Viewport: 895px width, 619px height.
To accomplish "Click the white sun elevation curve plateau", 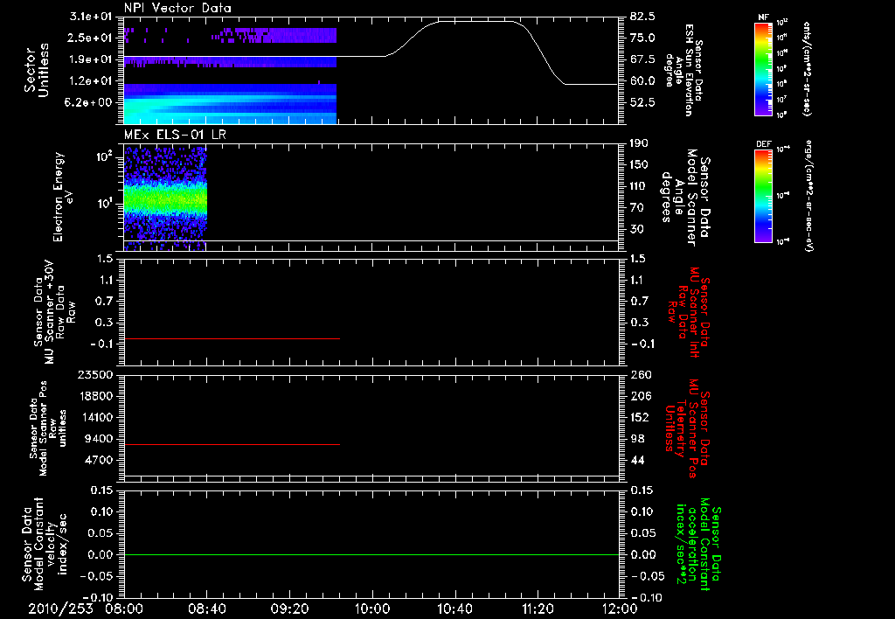I will click(x=476, y=22).
